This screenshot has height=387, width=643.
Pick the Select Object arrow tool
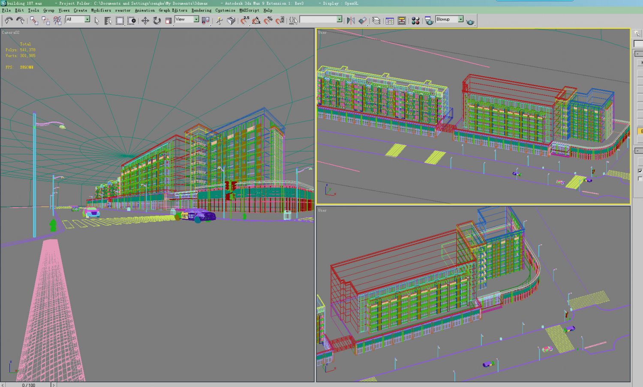click(97, 21)
